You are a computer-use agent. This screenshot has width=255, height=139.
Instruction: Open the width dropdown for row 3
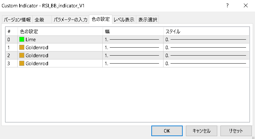point(133,64)
